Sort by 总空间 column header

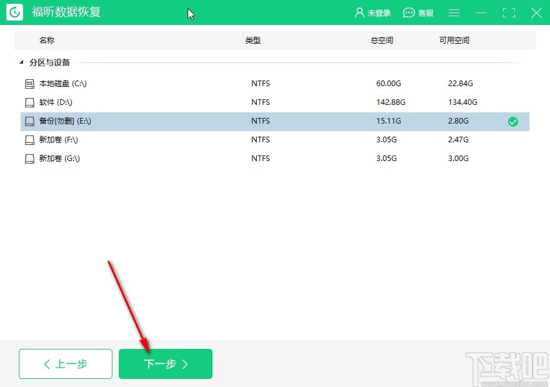(382, 41)
